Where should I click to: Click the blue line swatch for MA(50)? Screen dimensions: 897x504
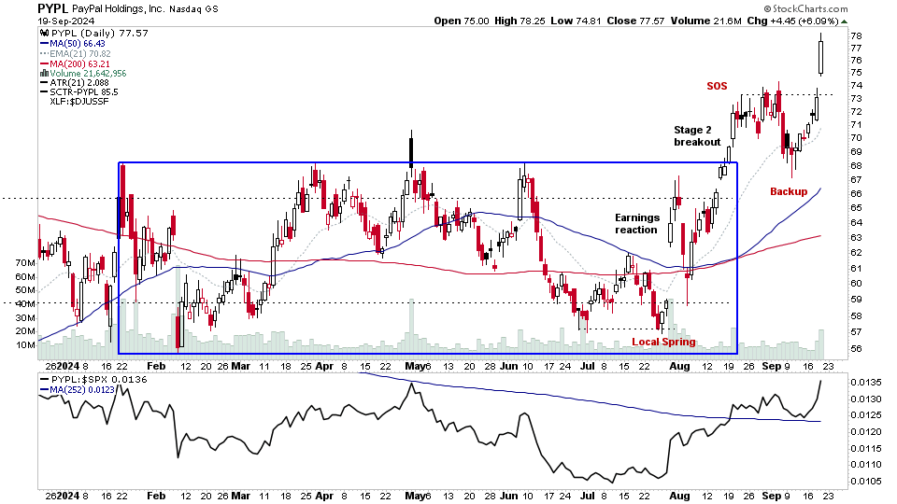point(44,44)
